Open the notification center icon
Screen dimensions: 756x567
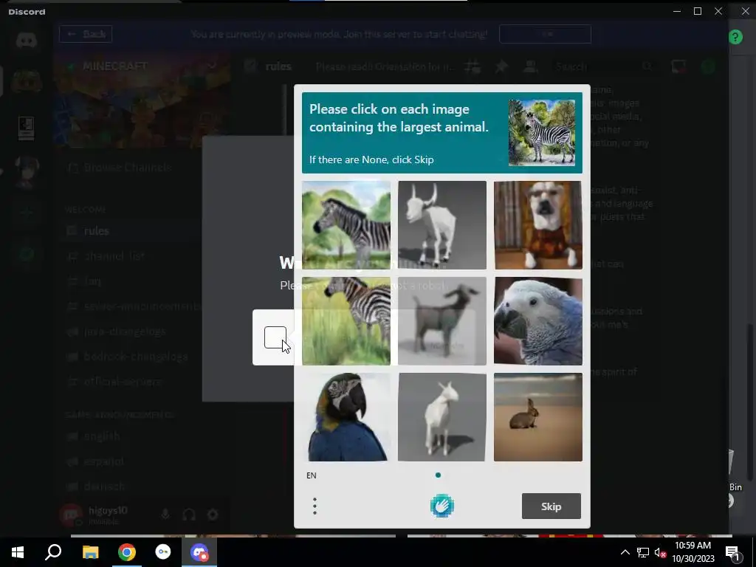pos(732,553)
